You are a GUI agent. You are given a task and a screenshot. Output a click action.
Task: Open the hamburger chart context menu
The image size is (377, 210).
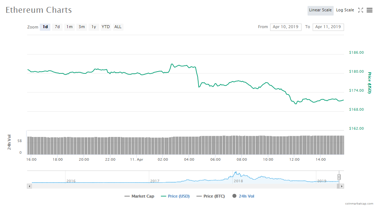pos(369,10)
